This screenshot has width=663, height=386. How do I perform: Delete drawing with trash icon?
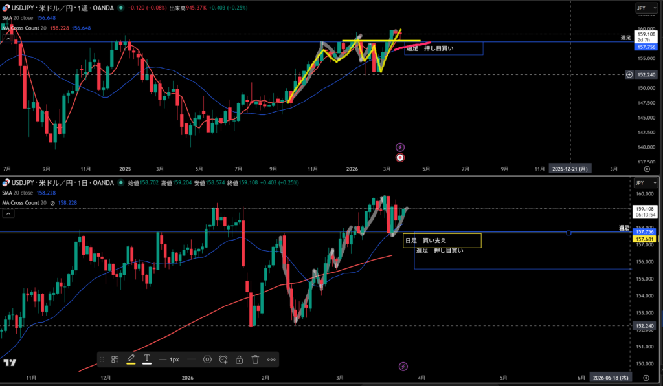(x=255, y=359)
